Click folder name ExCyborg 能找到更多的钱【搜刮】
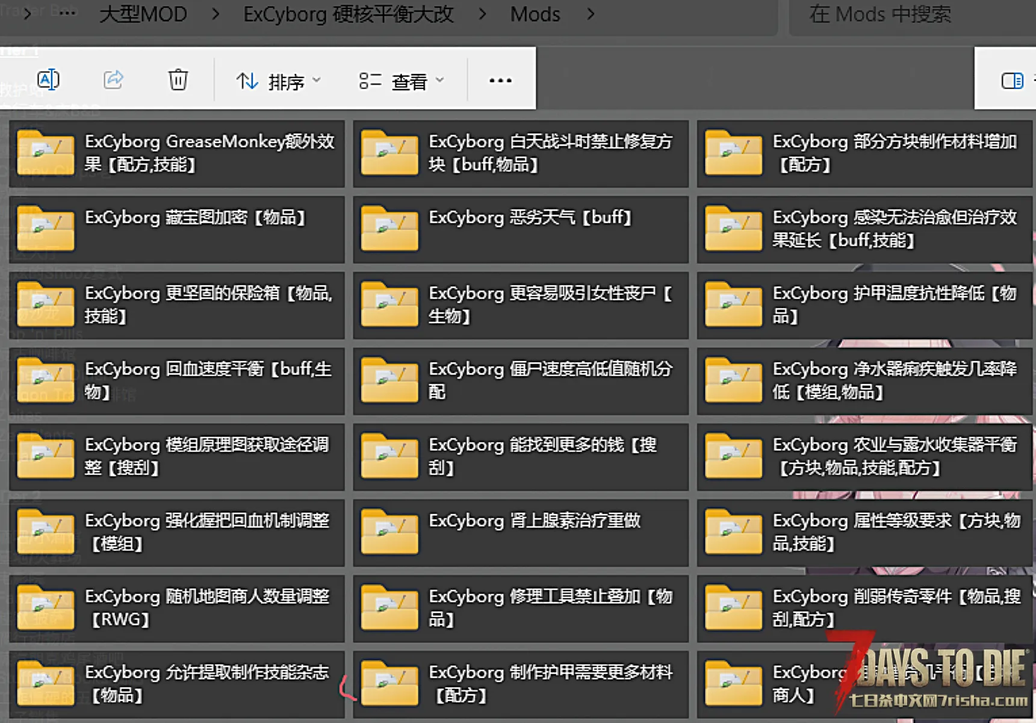 [x=544, y=456]
